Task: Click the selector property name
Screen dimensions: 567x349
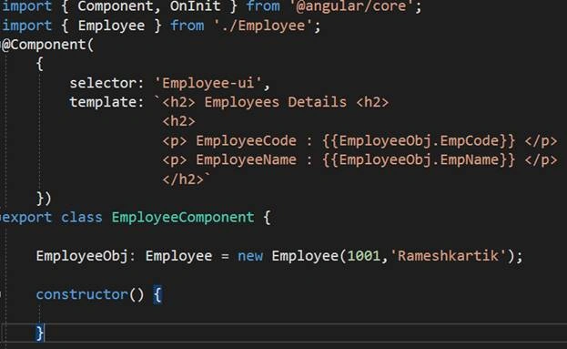Action: click(x=103, y=83)
